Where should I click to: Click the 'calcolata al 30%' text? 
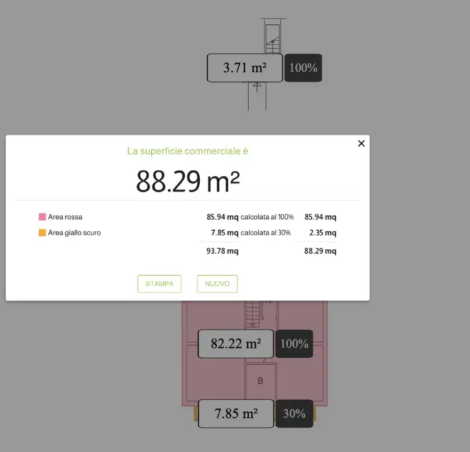(267, 233)
